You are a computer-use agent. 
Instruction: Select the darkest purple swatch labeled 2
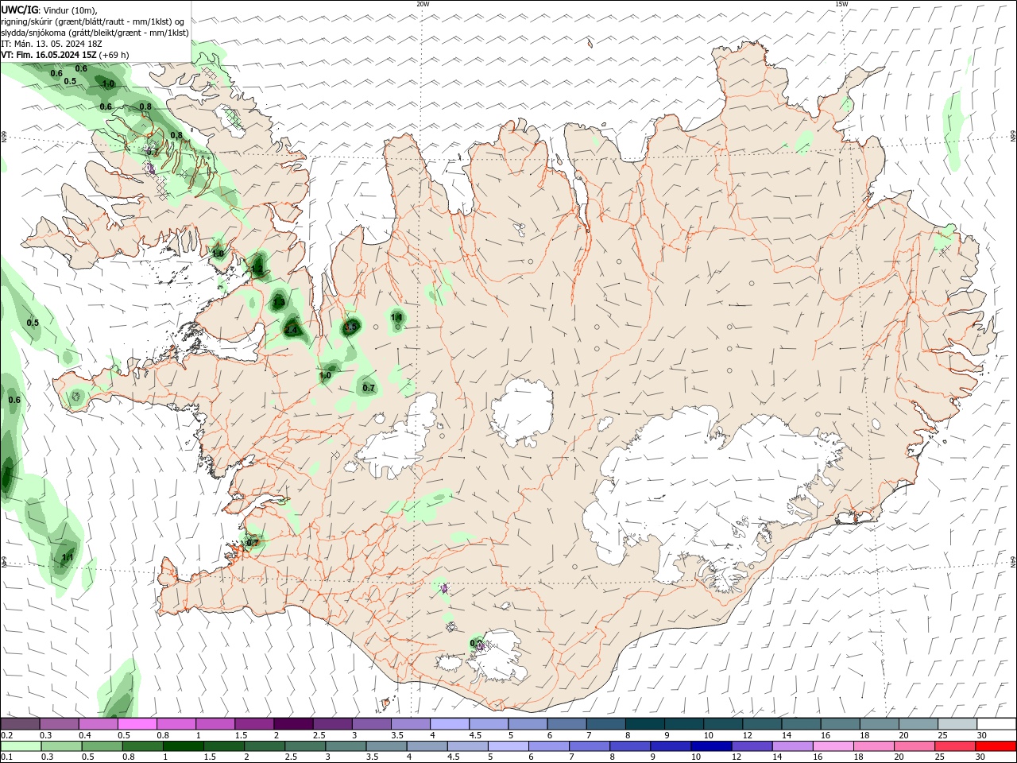(x=293, y=724)
